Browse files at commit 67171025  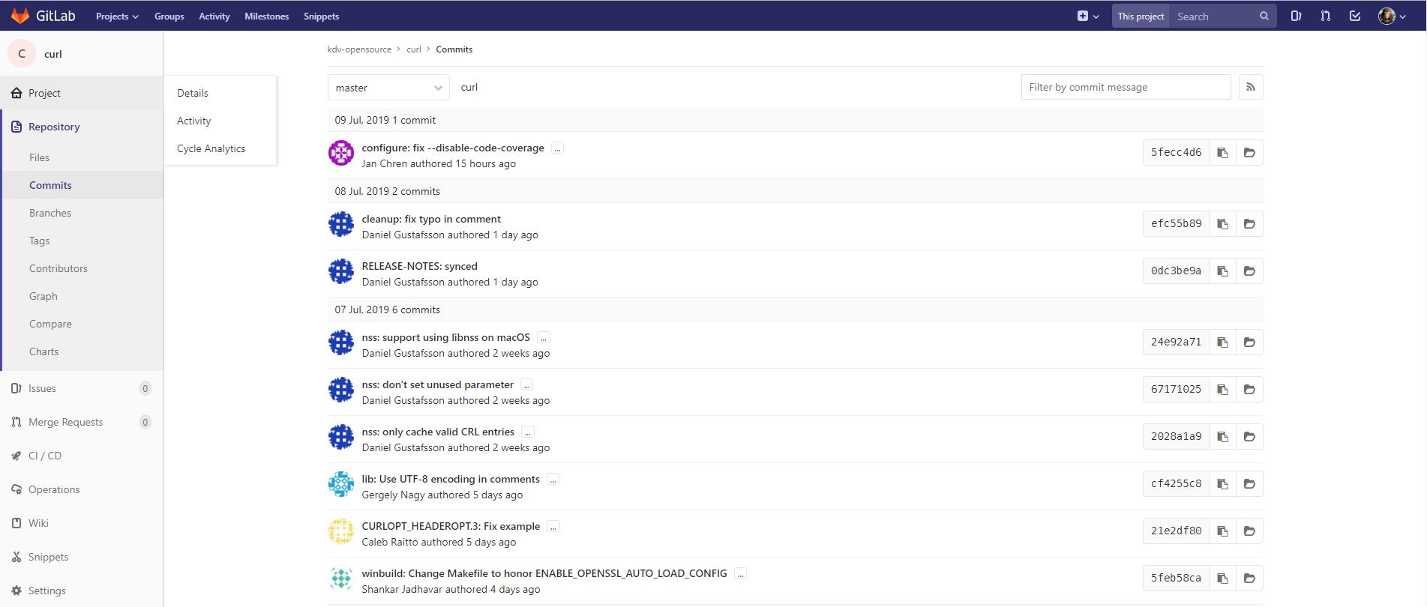click(x=1249, y=389)
